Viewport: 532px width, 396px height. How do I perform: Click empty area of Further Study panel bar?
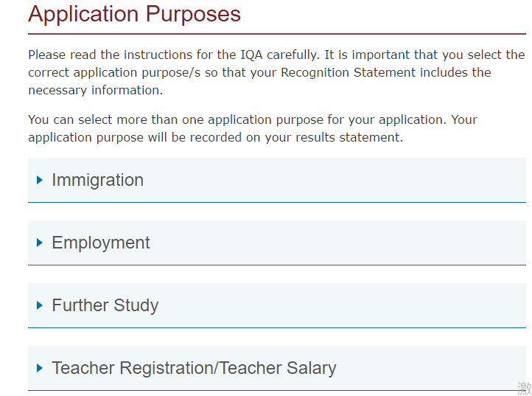click(341, 305)
